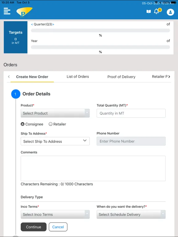Screen dimensions: 178x237
Task: Click the Quarter(Q3) label
Action: [43, 24]
